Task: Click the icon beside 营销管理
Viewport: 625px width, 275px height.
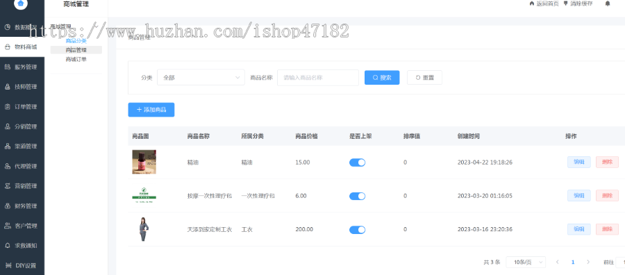Action: click(7, 185)
